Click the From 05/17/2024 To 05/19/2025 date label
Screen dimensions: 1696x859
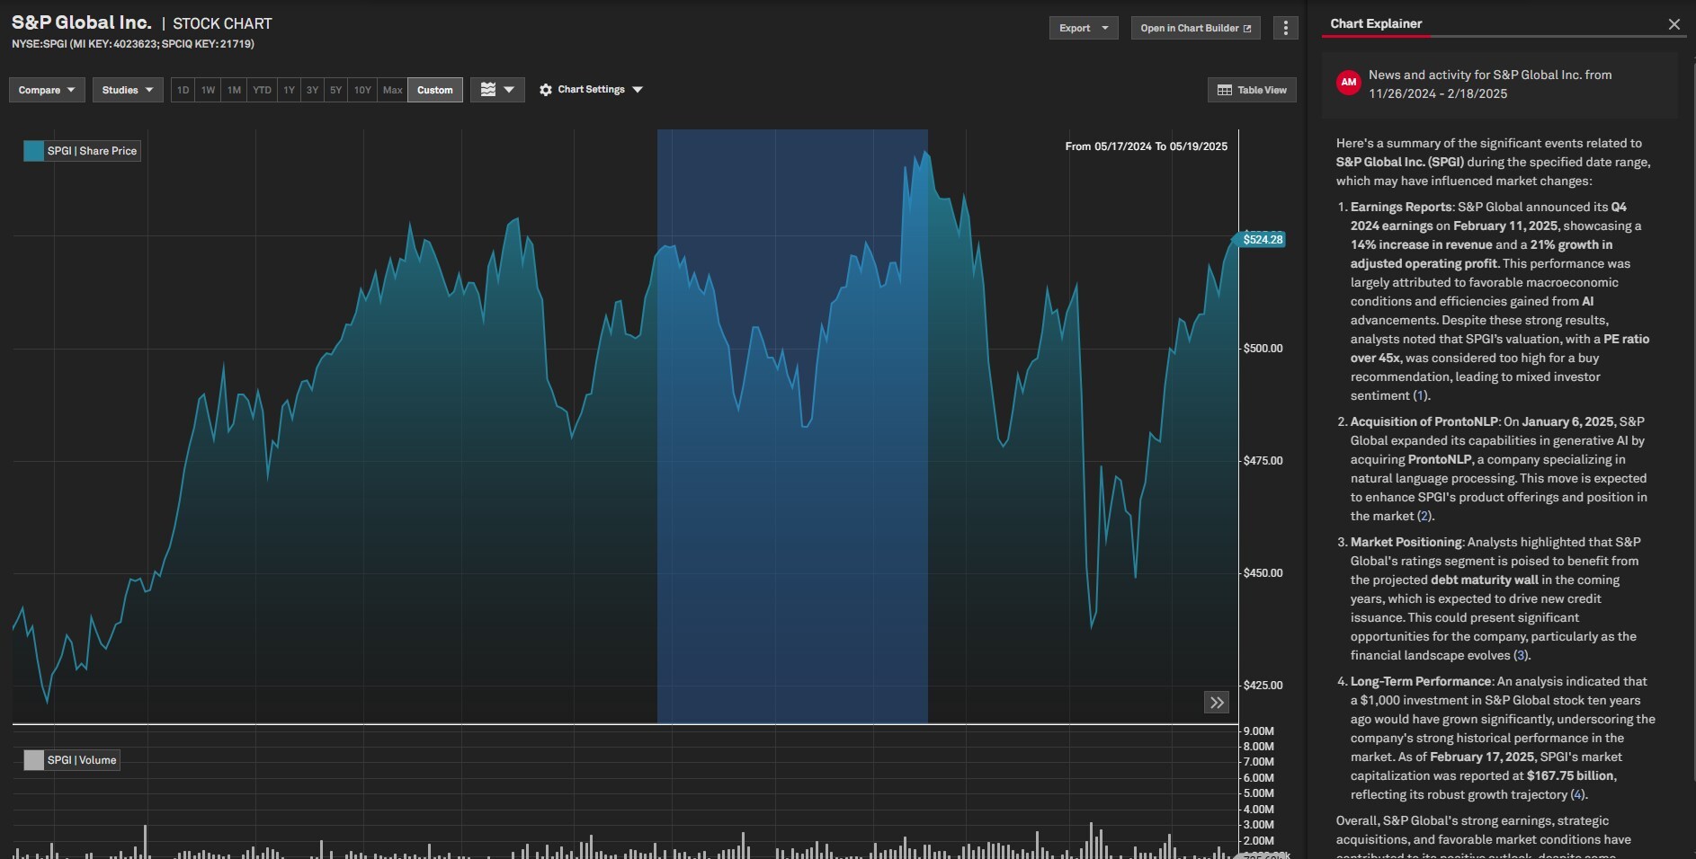pos(1146,146)
